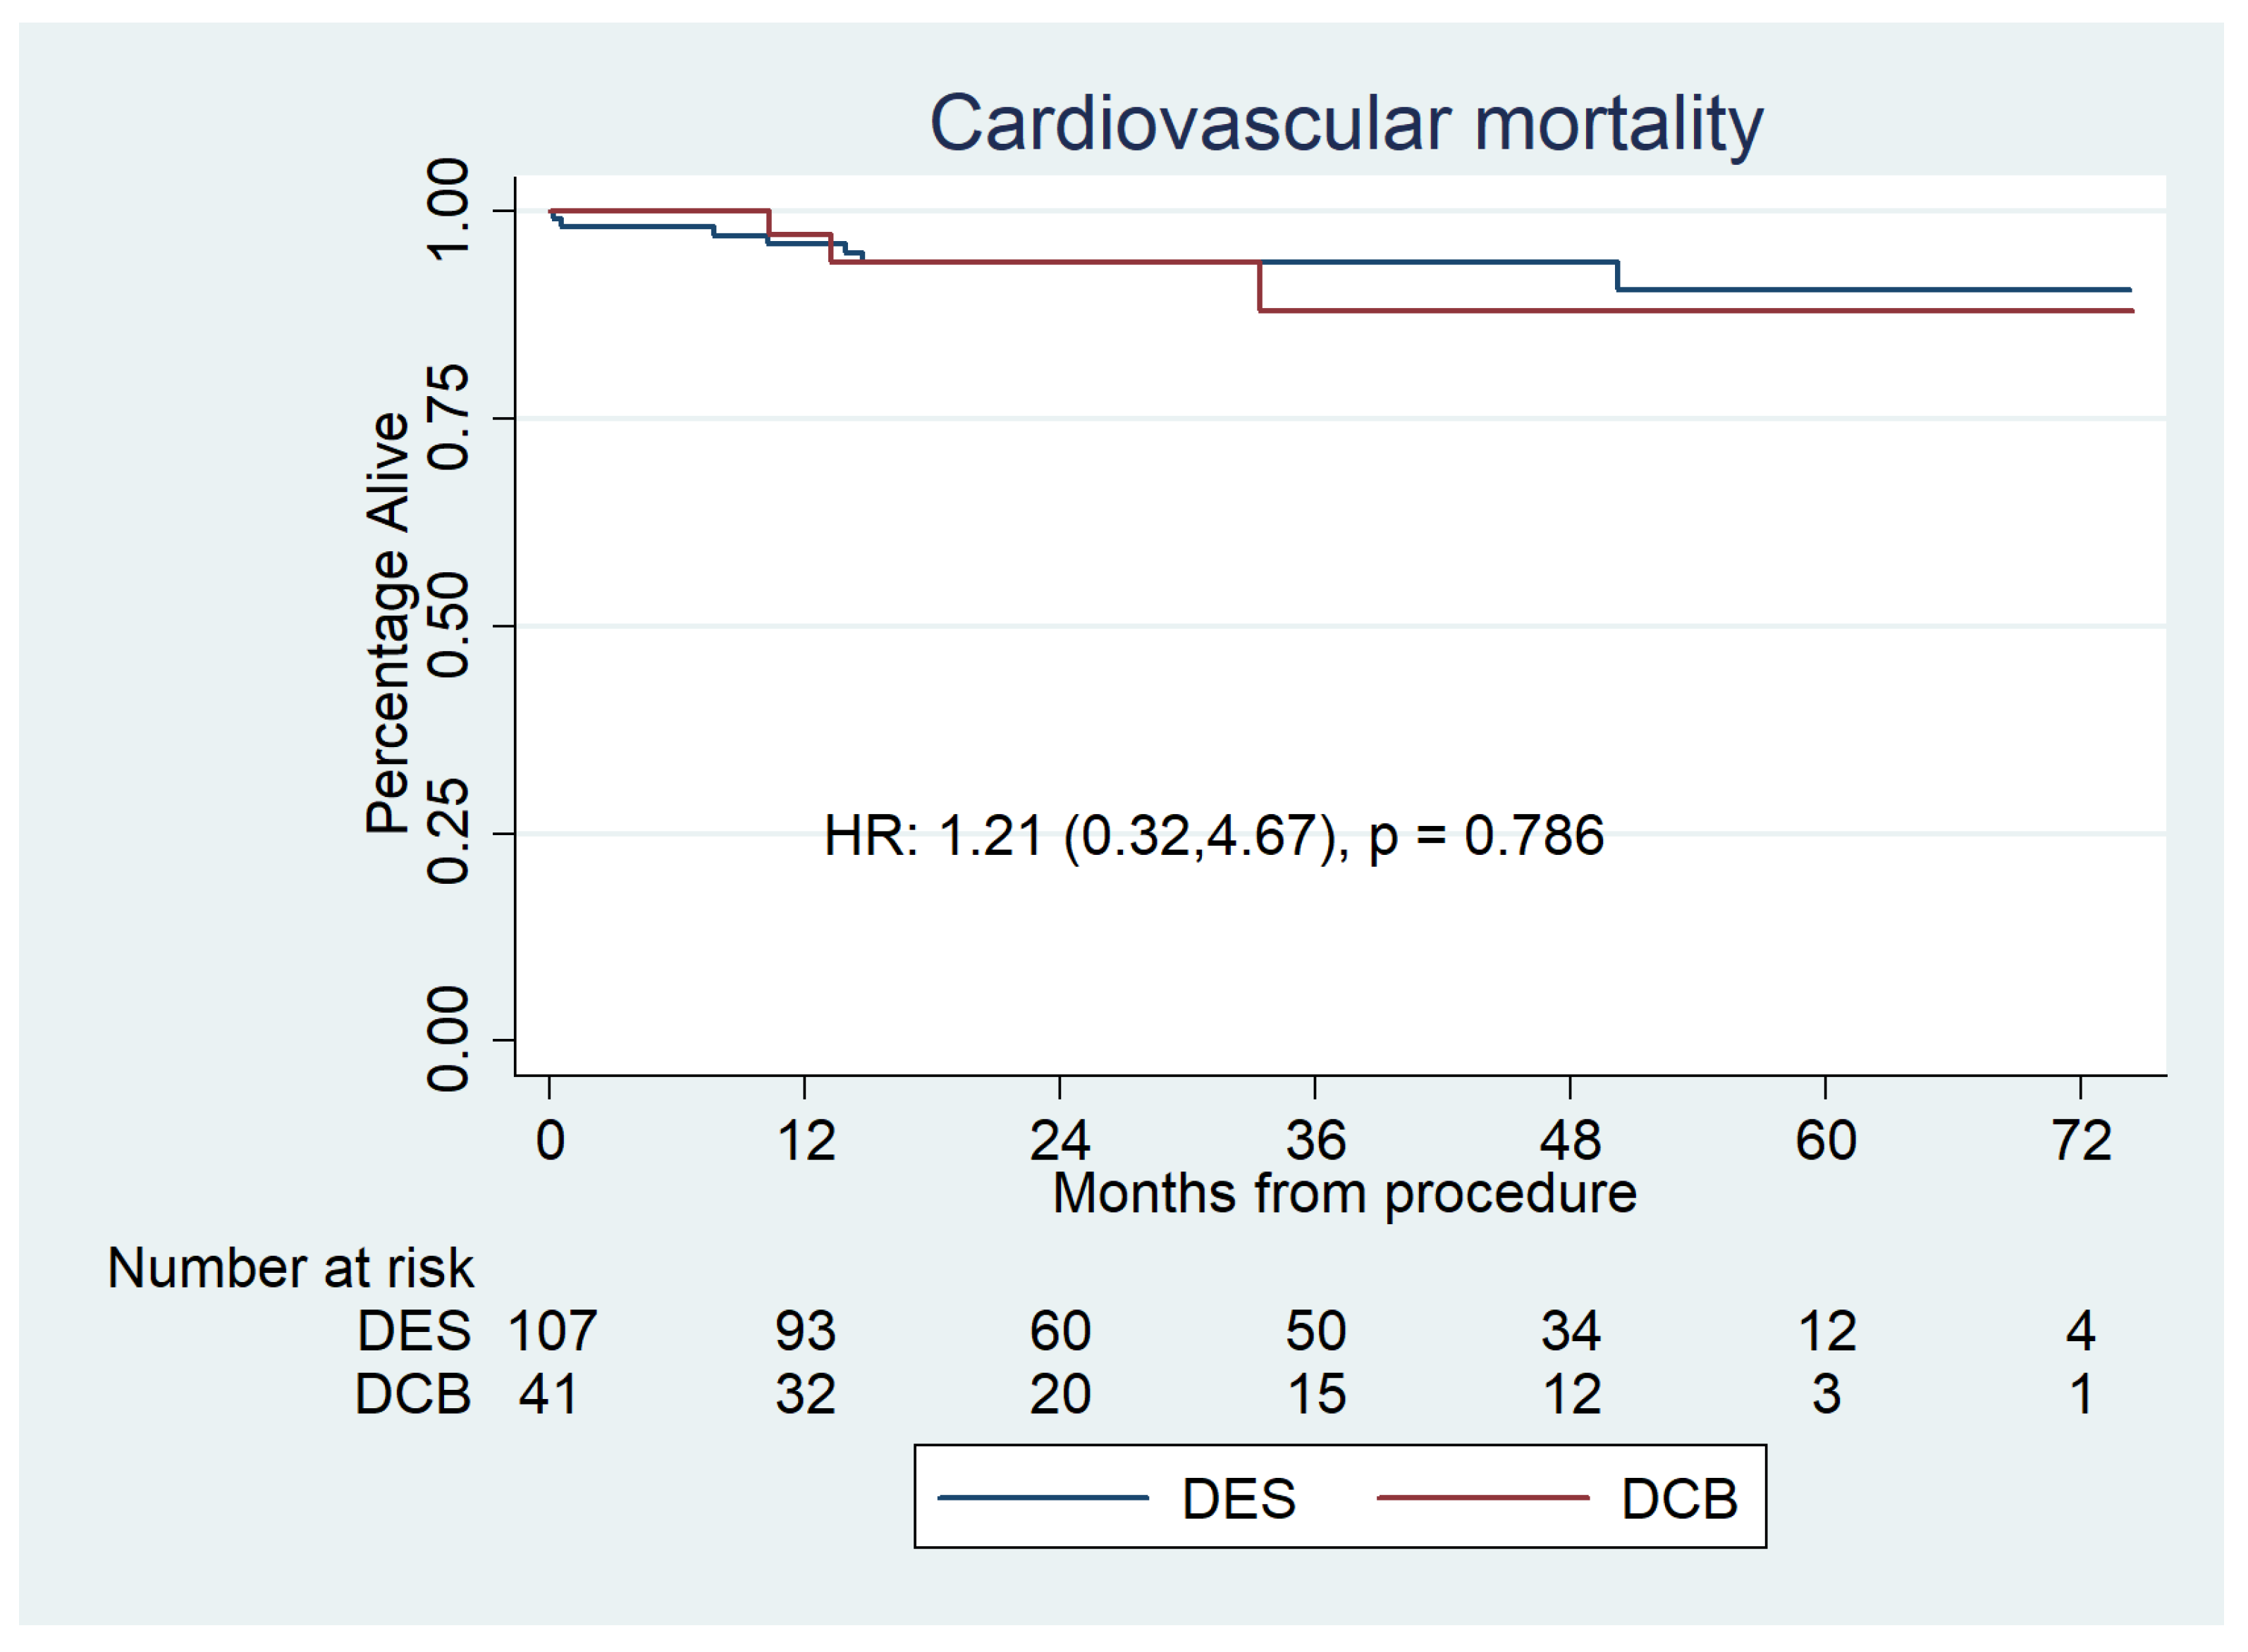The image size is (2248, 1652).
Task: Click the DES row label in risk table
Action: click(414, 1332)
